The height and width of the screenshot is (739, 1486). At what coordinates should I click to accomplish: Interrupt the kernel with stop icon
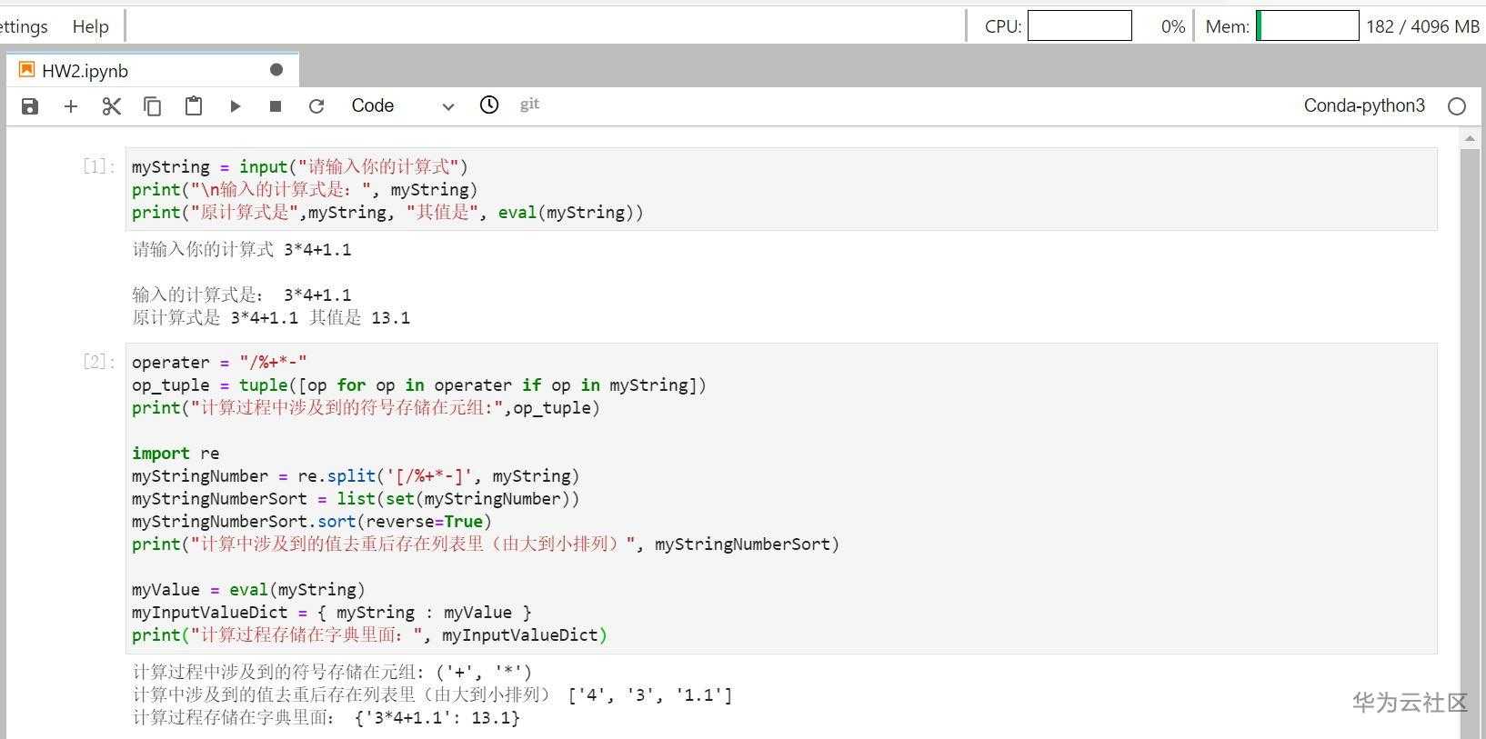[276, 106]
